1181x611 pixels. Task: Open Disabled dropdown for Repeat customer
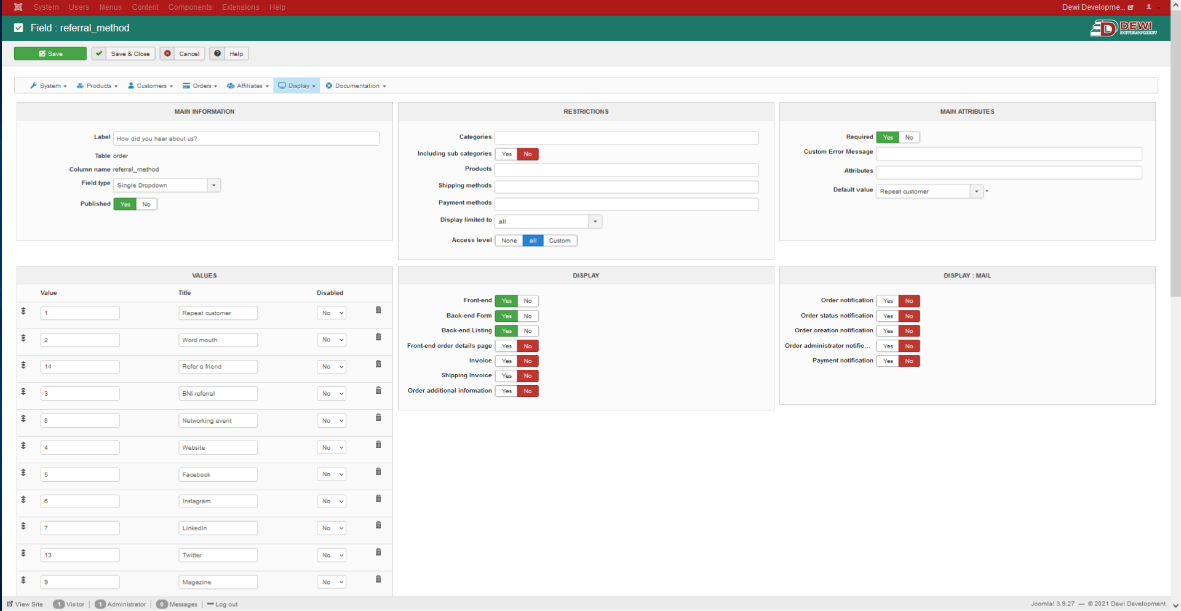point(332,313)
